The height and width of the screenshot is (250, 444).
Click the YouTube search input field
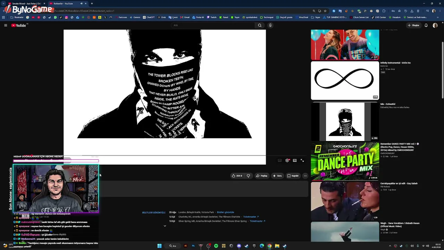(x=213, y=25)
